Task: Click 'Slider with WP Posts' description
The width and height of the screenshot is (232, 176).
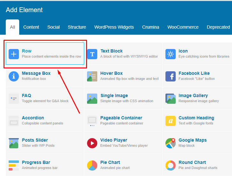Action: [38, 145]
